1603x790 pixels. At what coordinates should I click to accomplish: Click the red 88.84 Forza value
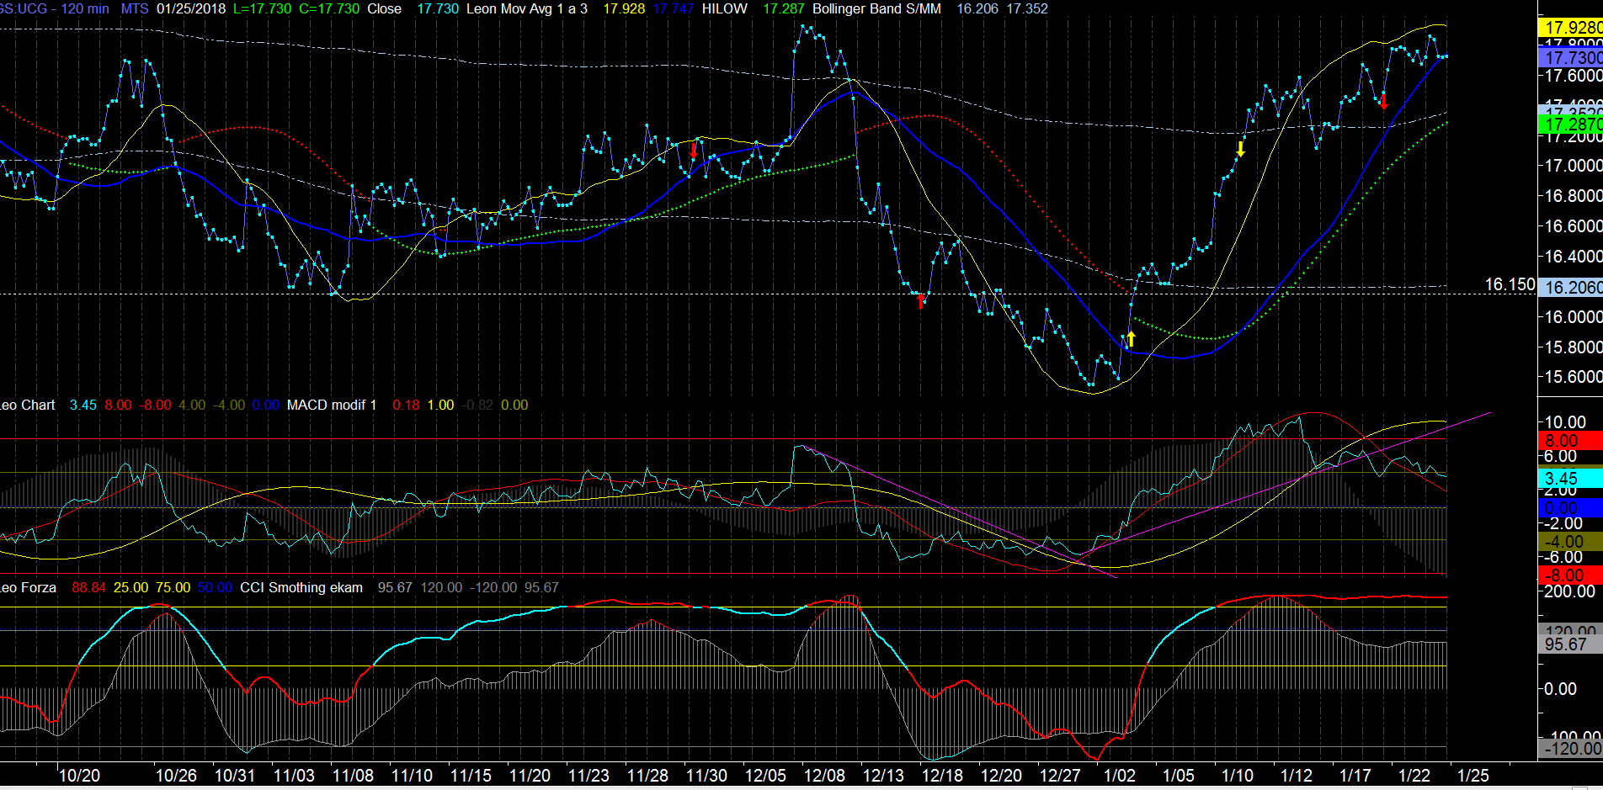point(89,587)
